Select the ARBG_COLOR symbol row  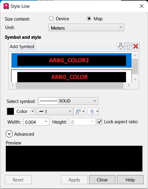[x=71, y=76]
